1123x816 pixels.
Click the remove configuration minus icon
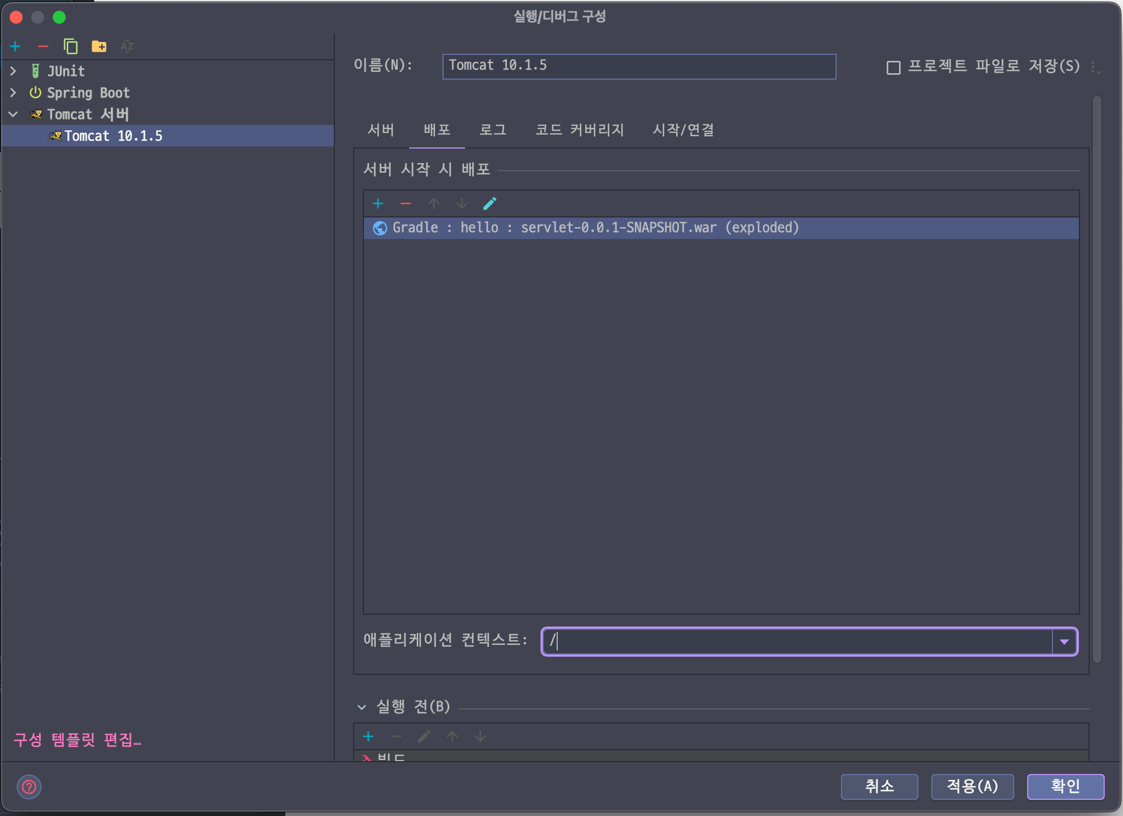click(43, 47)
